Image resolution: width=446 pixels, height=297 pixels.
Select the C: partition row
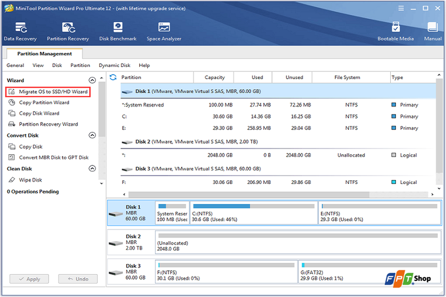coord(278,116)
